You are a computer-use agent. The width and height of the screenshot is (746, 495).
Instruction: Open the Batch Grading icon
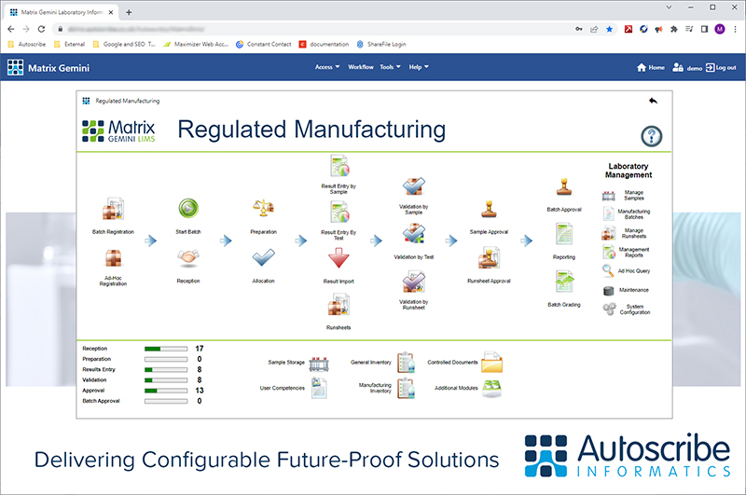(x=563, y=282)
